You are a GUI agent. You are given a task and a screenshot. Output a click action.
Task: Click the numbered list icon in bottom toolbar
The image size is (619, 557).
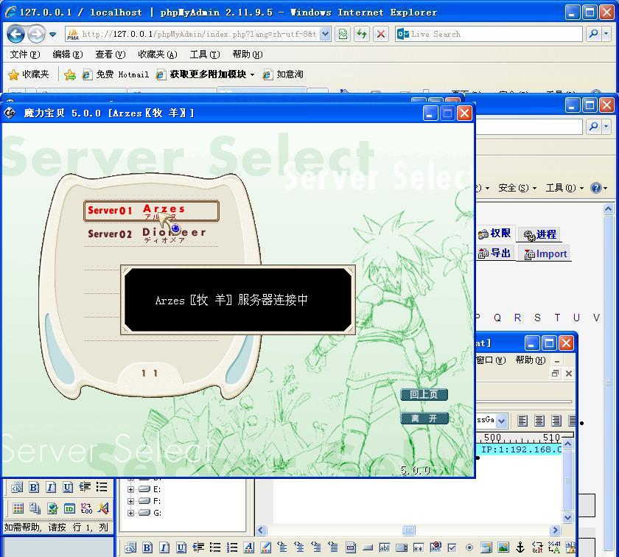[x=232, y=547]
